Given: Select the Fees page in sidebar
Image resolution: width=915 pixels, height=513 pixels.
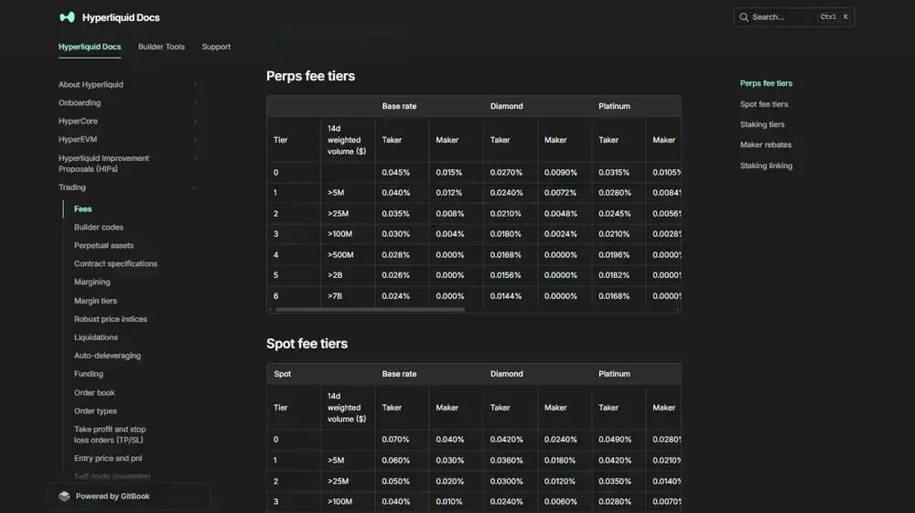Looking at the screenshot, I should (x=83, y=208).
